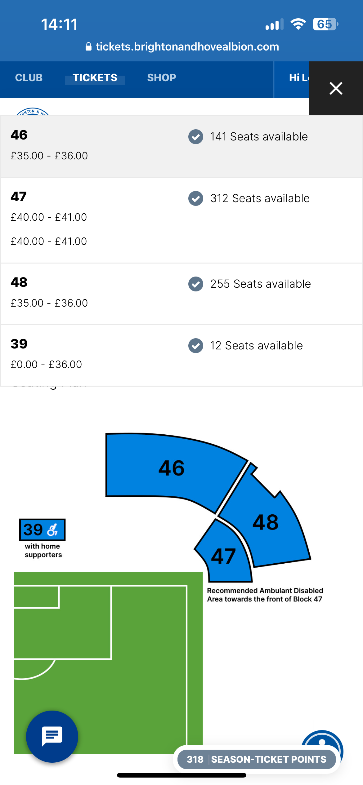Screen dimensions: 363x785
Task: Go to the SHOP tab
Action: coord(161,78)
